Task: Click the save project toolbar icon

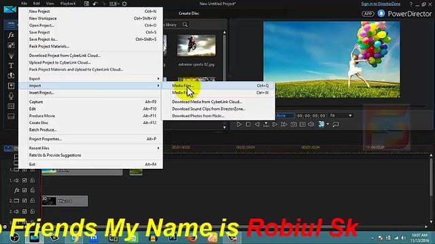Action: tap(86, 3)
